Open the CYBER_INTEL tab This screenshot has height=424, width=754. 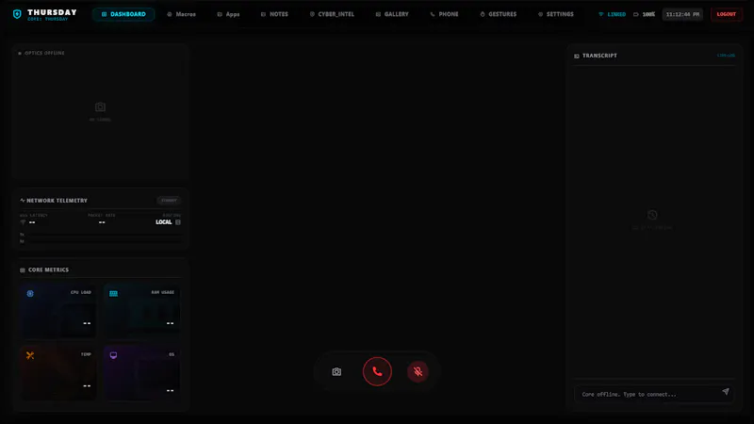point(332,14)
